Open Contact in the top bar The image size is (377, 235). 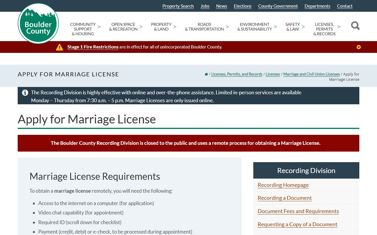coord(345,6)
